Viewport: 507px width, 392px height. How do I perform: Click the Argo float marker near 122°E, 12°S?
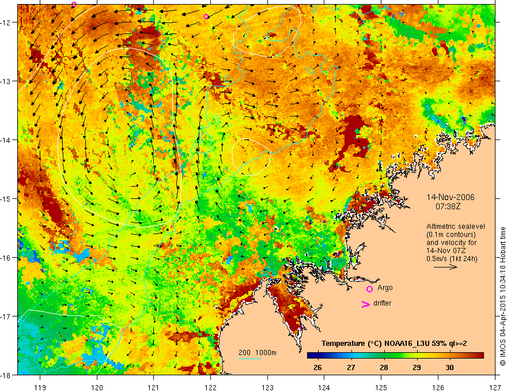206,17
